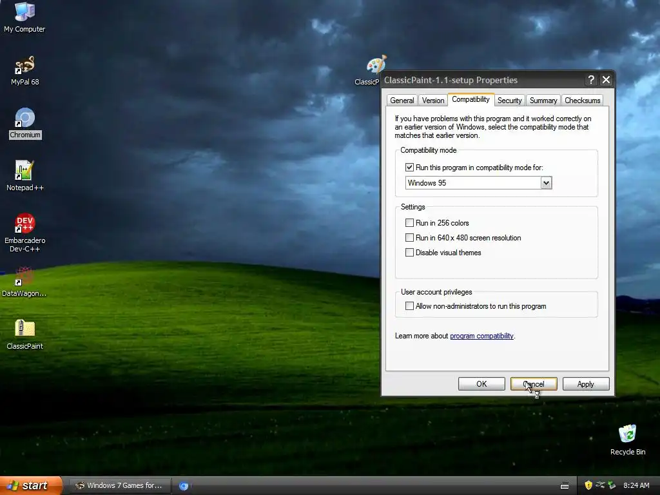Select the Chromium desktop shortcut
Image resolution: width=660 pixels, height=495 pixels.
click(25, 123)
